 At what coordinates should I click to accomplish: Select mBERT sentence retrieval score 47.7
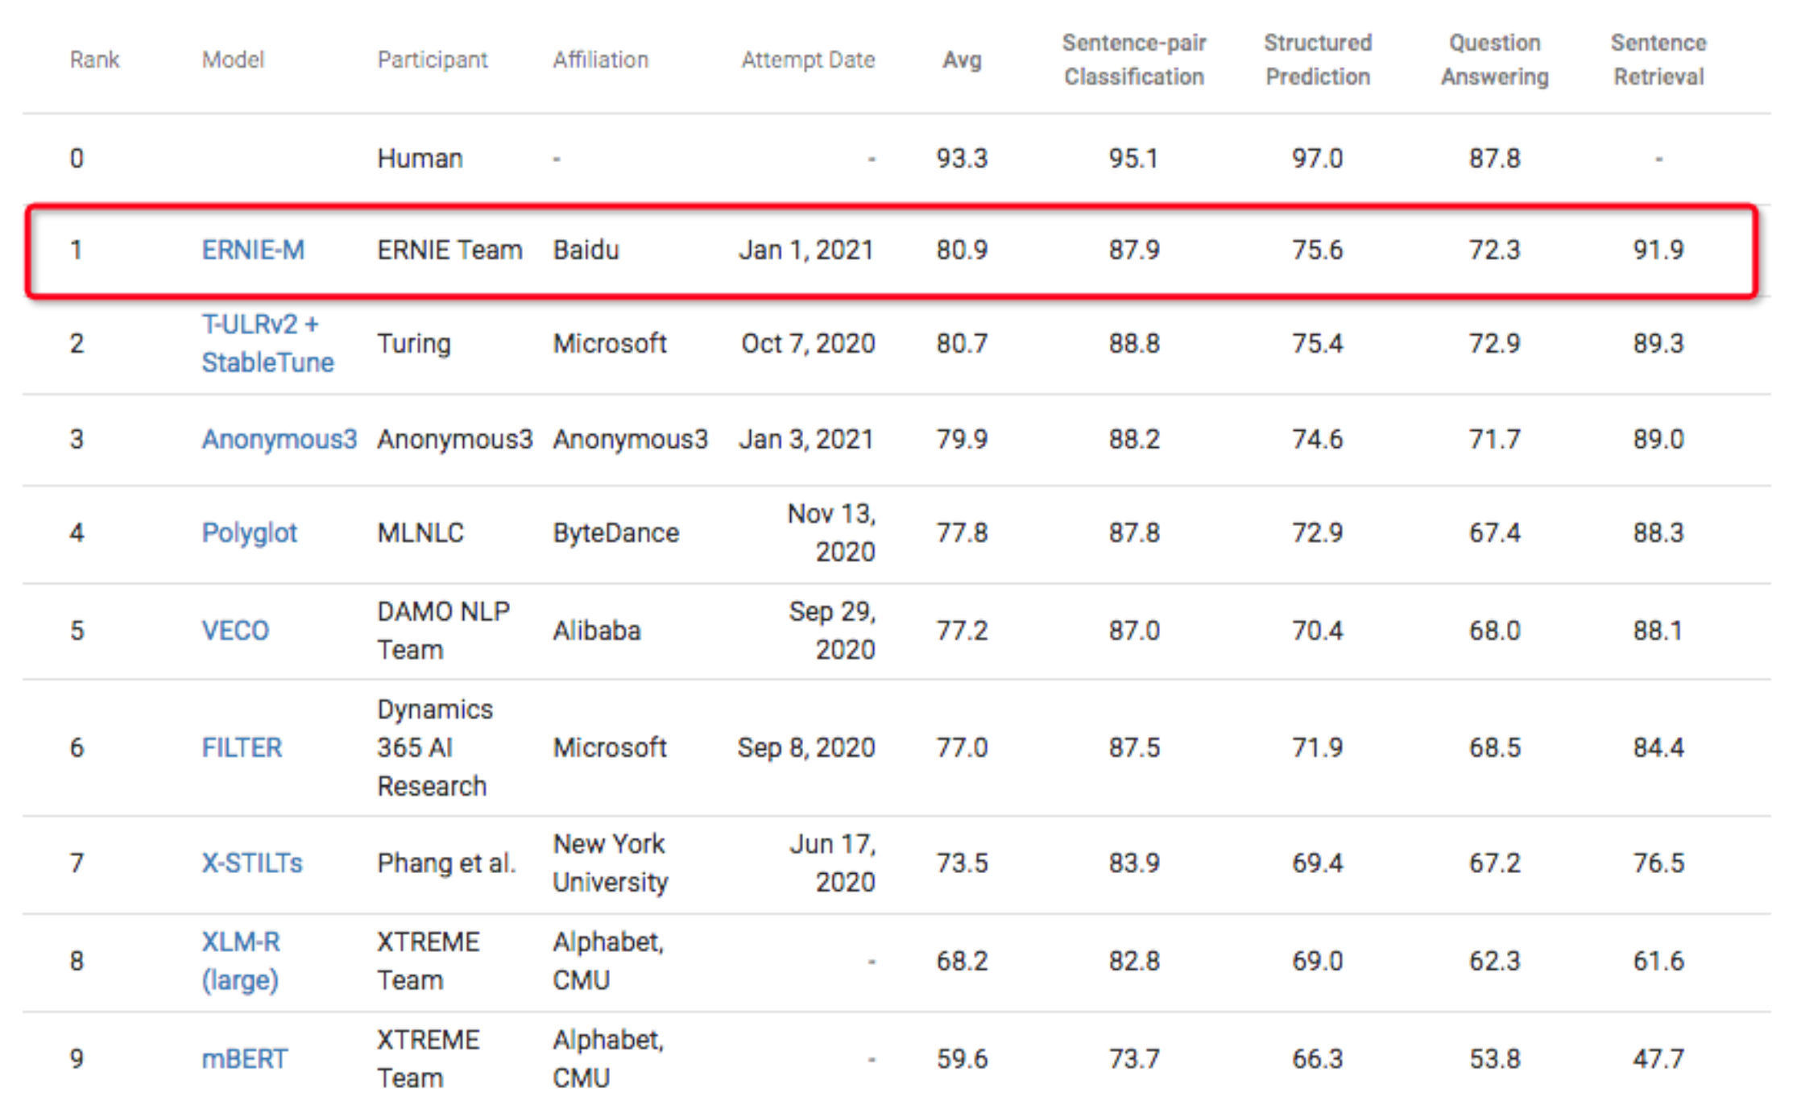[1658, 1058]
